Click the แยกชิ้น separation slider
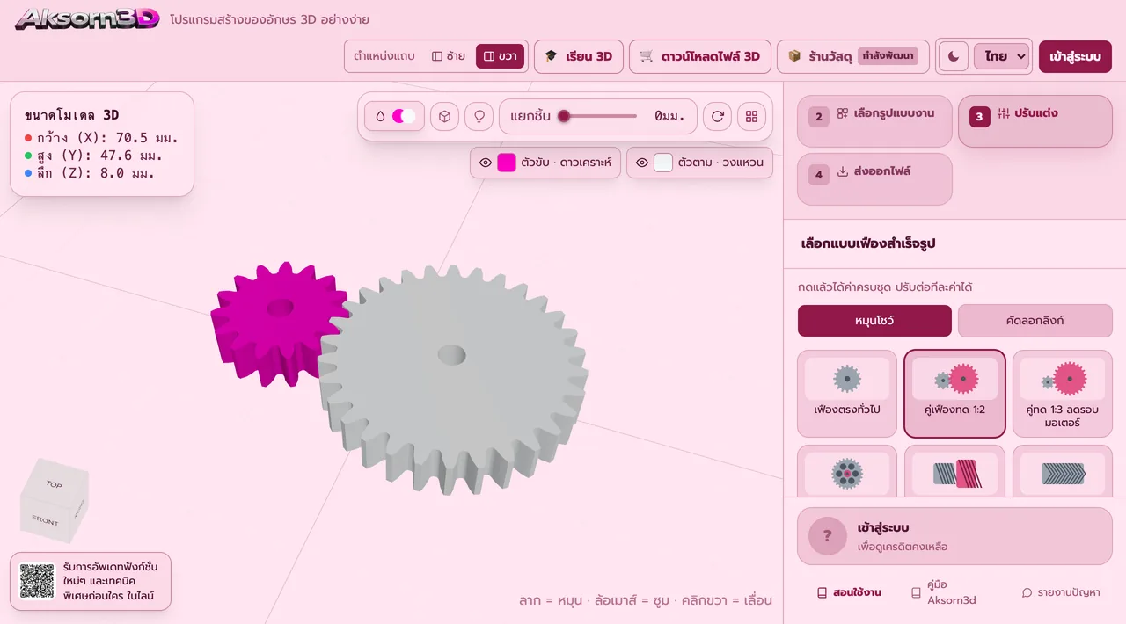This screenshot has width=1126, height=624. pos(598,116)
